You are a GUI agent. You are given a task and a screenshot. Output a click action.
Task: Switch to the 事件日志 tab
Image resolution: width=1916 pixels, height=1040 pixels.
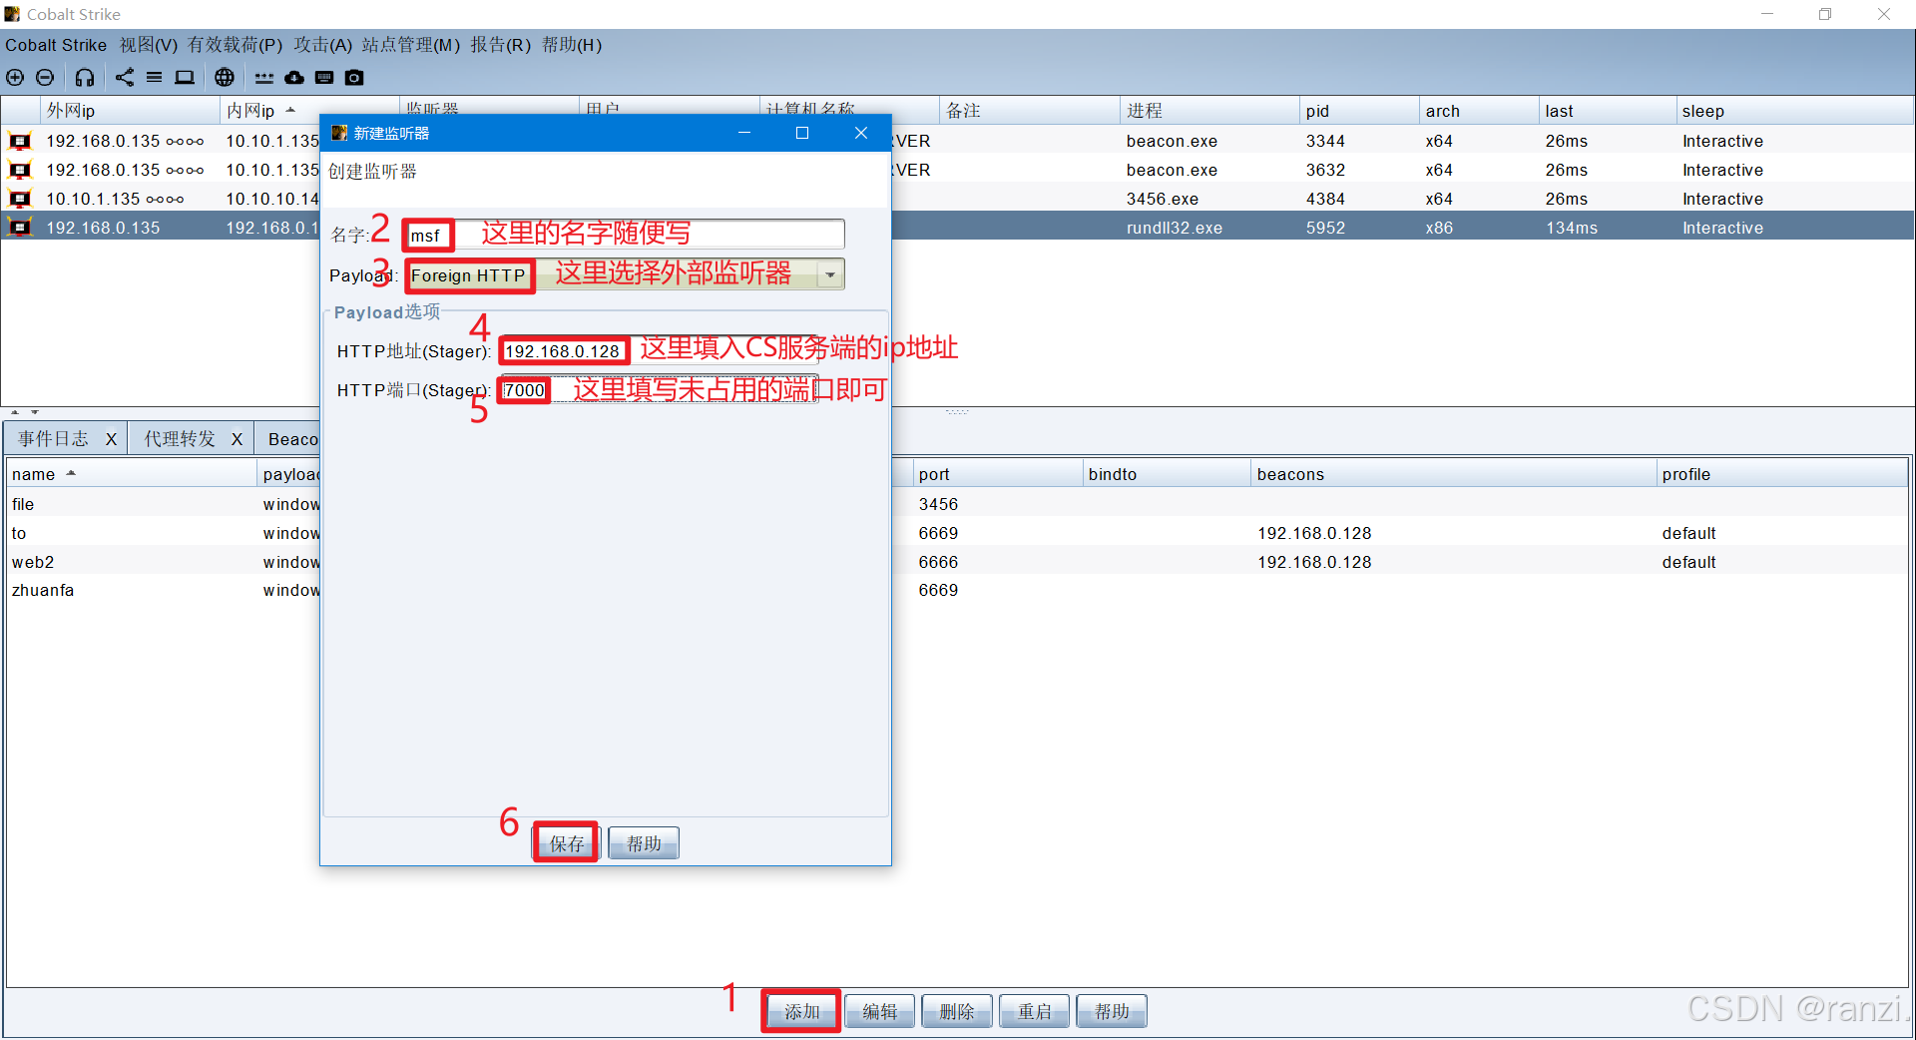(x=53, y=439)
